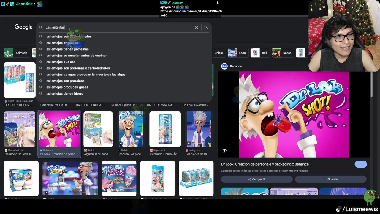Choose 'las lentejas se remojan antes de cocinar'
This screenshot has height=214, width=380.
124,55
